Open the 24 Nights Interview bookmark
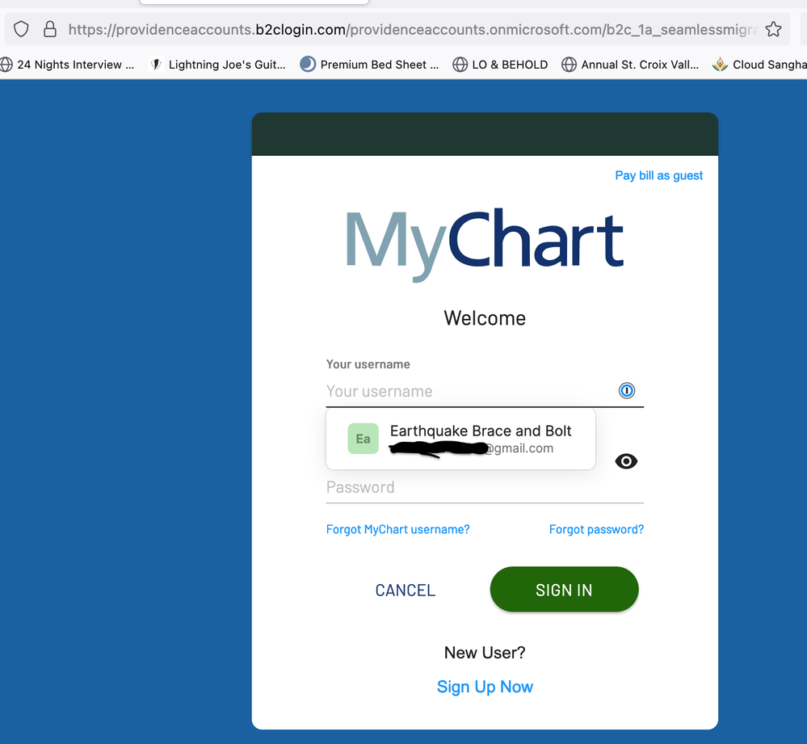 68,65
